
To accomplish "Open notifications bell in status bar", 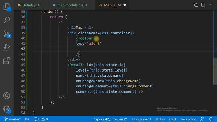I will point(211,119).
